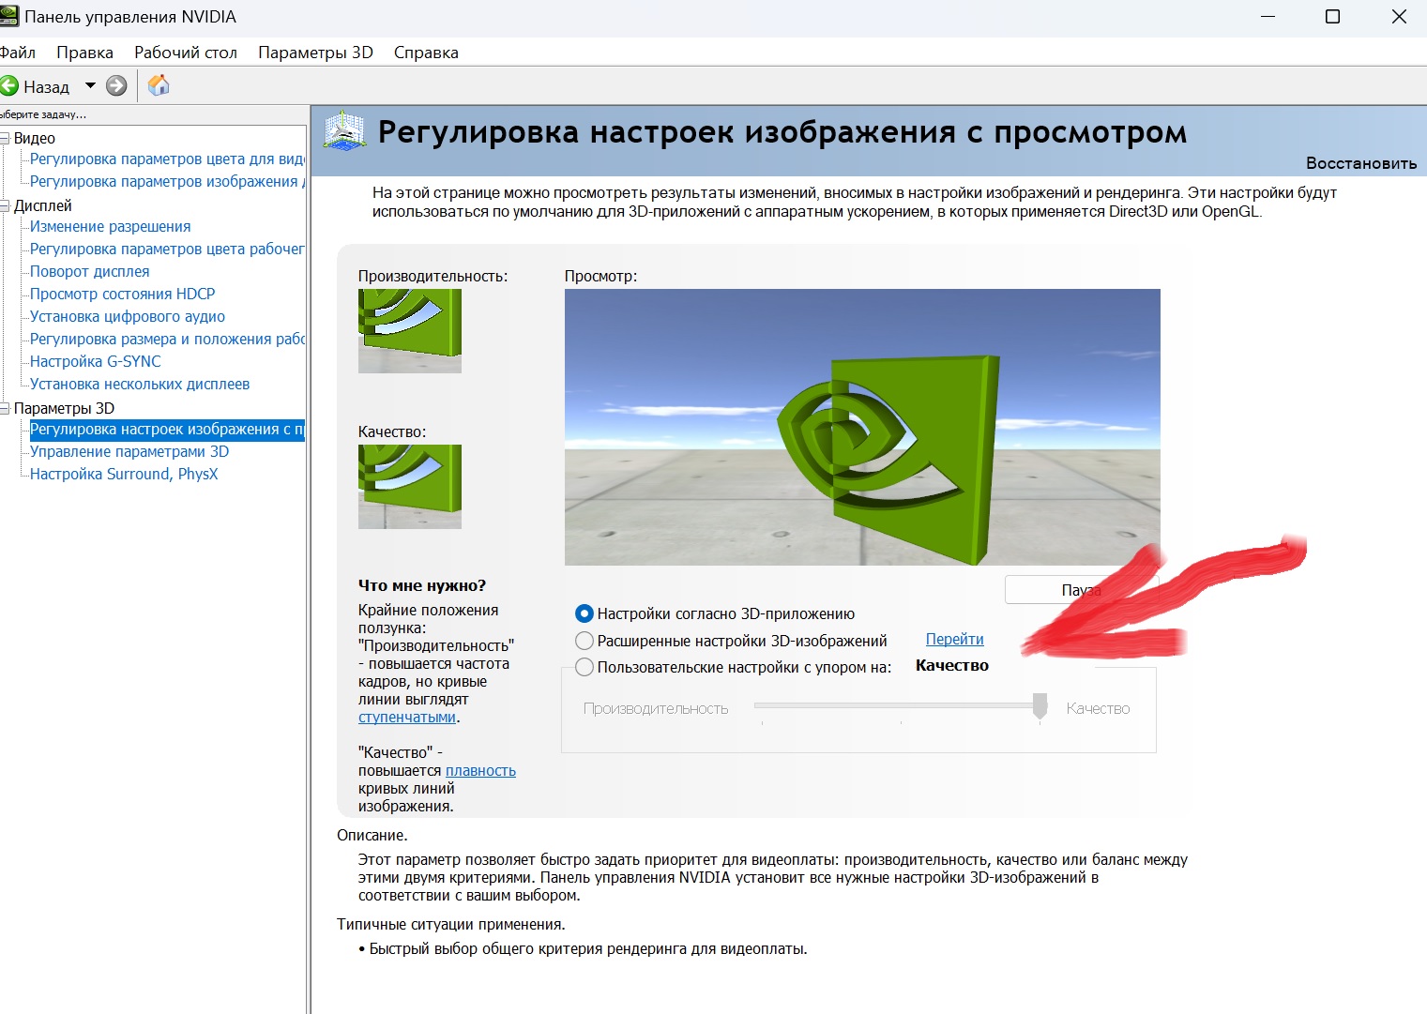Minimize the NVIDIA control panel window

tap(1268, 17)
